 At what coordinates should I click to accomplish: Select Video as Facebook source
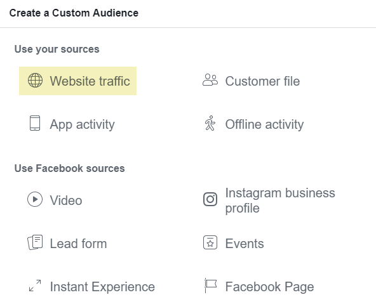click(x=66, y=200)
